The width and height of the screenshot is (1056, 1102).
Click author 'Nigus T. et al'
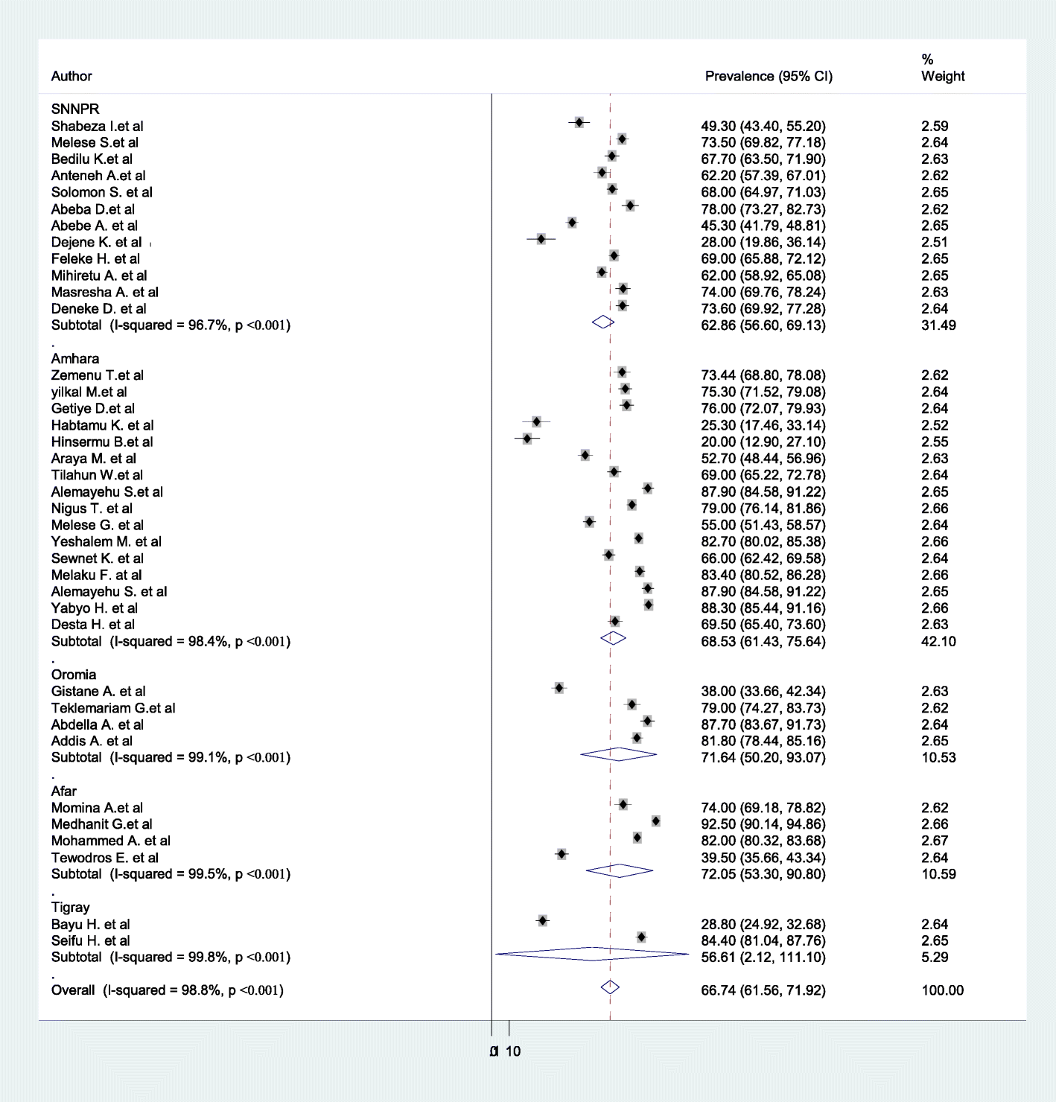coord(92,509)
